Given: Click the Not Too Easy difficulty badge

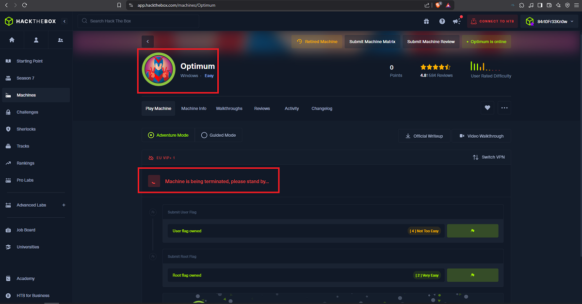Looking at the screenshot, I should 424,231.
